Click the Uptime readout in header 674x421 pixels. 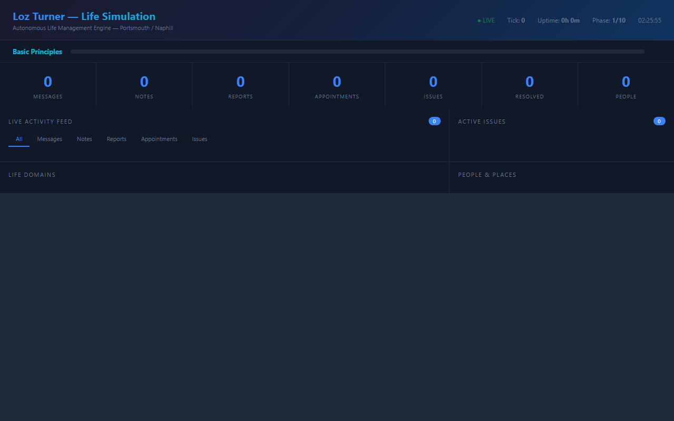pyautogui.click(x=558, y=21)
